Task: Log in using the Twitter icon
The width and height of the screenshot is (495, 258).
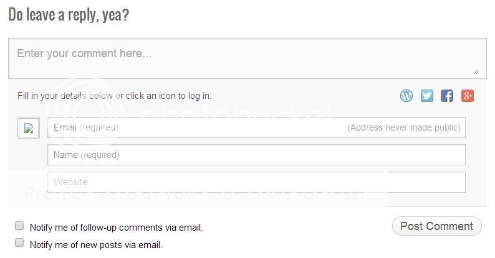Action: click(x=427, y=96)
